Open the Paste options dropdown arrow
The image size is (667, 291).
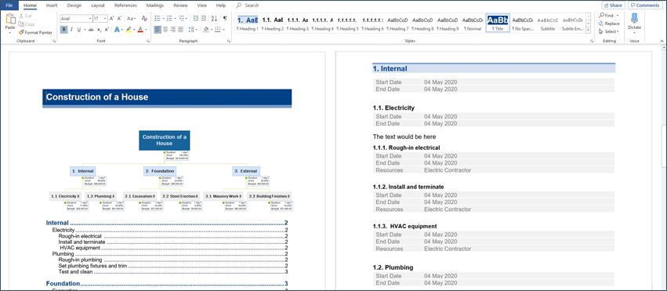[x=9, y=32]
